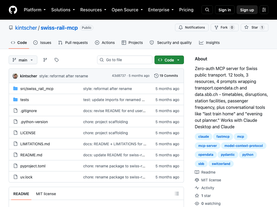This screenshot has width=277, height=207.
Task: Switch to the Insights tab
Action: coord(209,43)
